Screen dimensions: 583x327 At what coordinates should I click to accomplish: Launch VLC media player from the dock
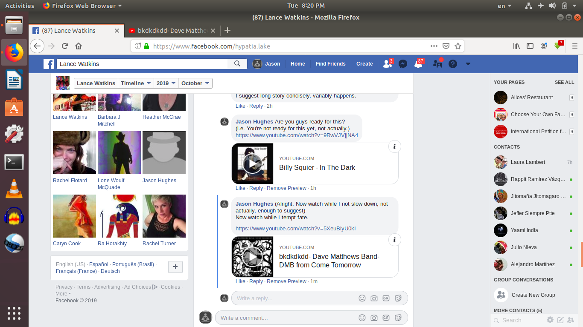[x=14, y=189]
